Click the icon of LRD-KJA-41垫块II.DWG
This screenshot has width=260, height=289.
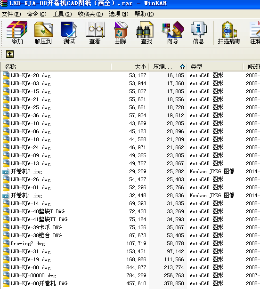pyautogui.click(x=6, y=219)
